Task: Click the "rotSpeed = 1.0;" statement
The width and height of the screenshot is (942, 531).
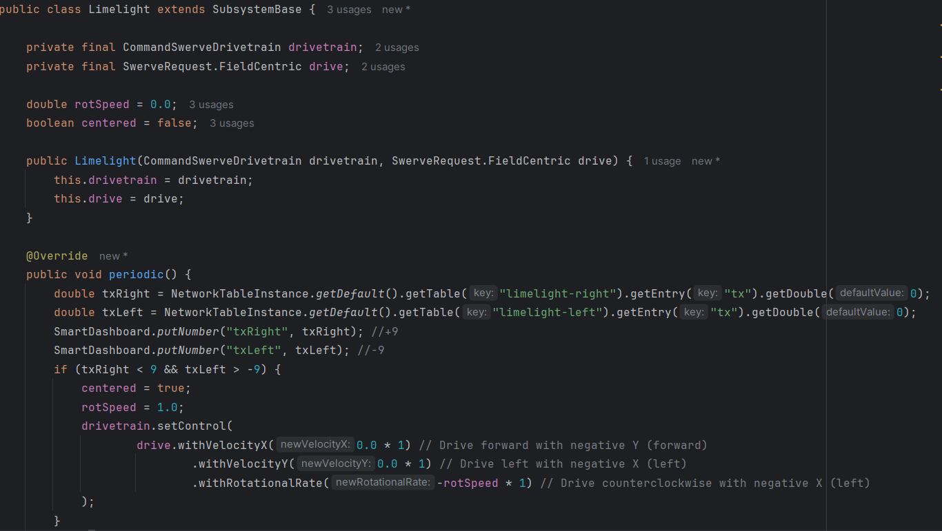Action: coord(133,407)
